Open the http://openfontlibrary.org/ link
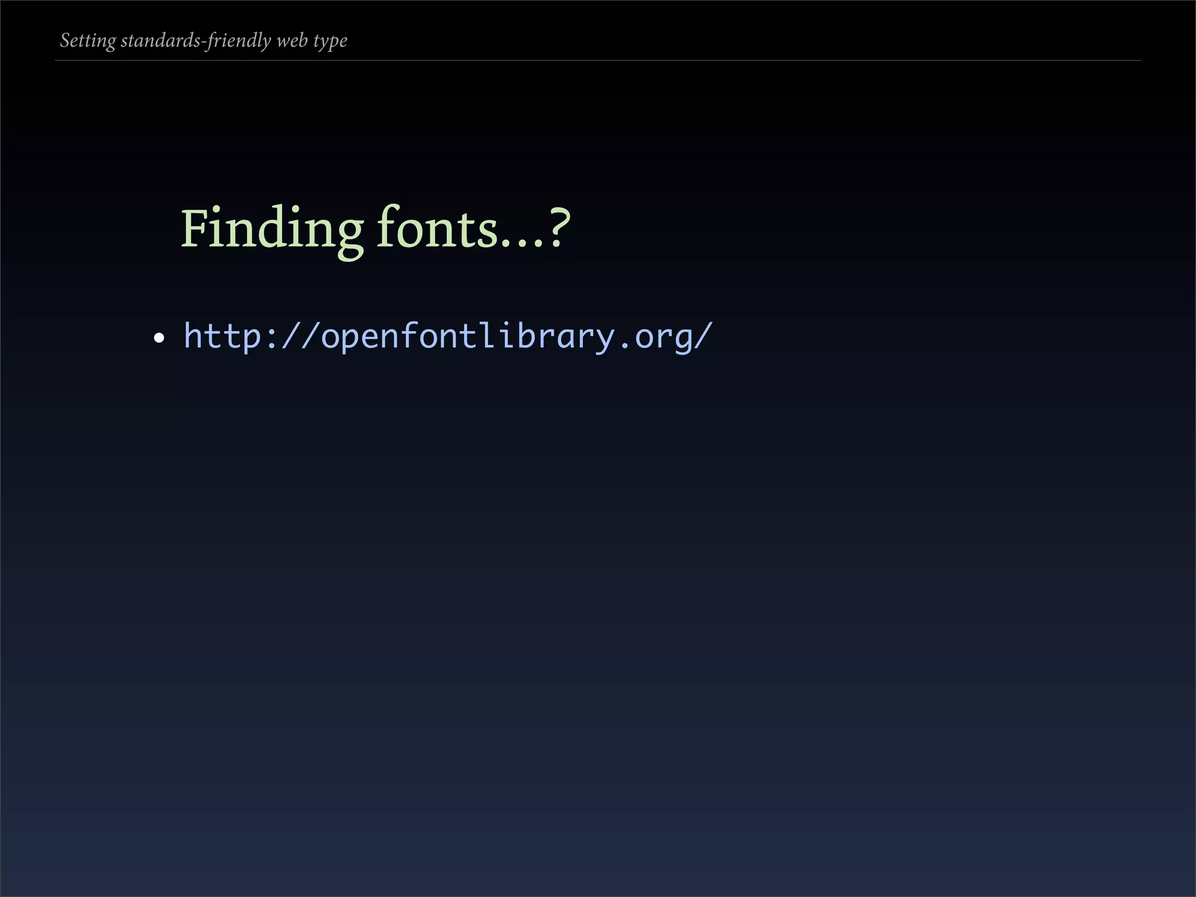Viewport: 1196px width, 897px height. click(448, 337)
